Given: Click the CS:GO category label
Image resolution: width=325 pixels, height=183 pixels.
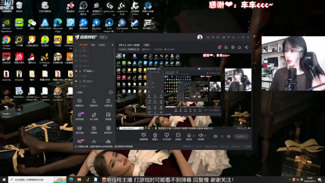Looking at the screenshot, I should coord(128,49).
